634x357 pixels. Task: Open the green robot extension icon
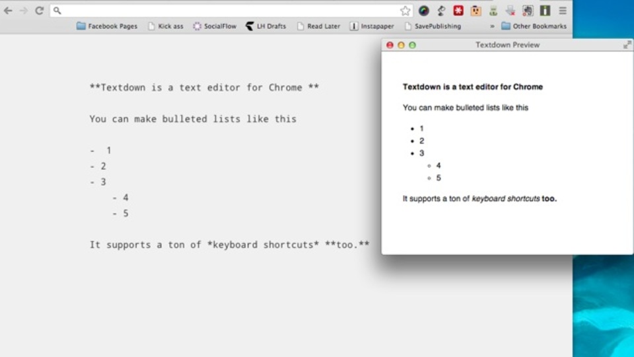pyautogui.click(x=493, y=11)
